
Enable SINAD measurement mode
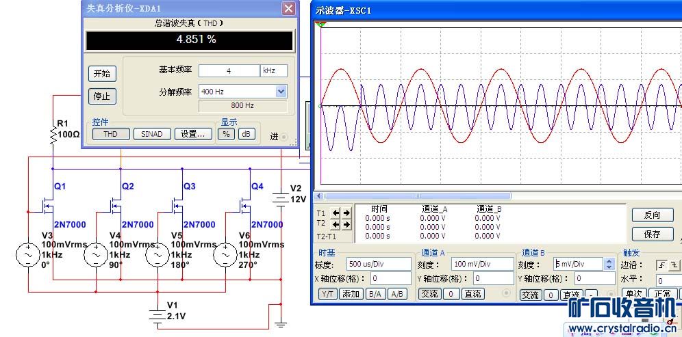pyautogui.click(x=151, y=134)
